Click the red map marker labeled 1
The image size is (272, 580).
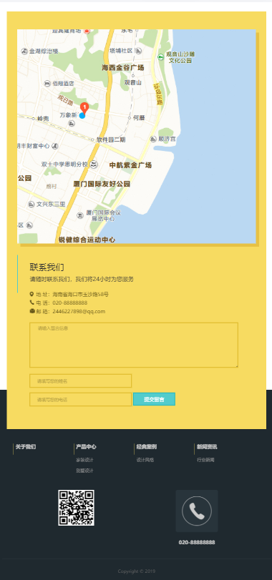[x=84, y=108]
